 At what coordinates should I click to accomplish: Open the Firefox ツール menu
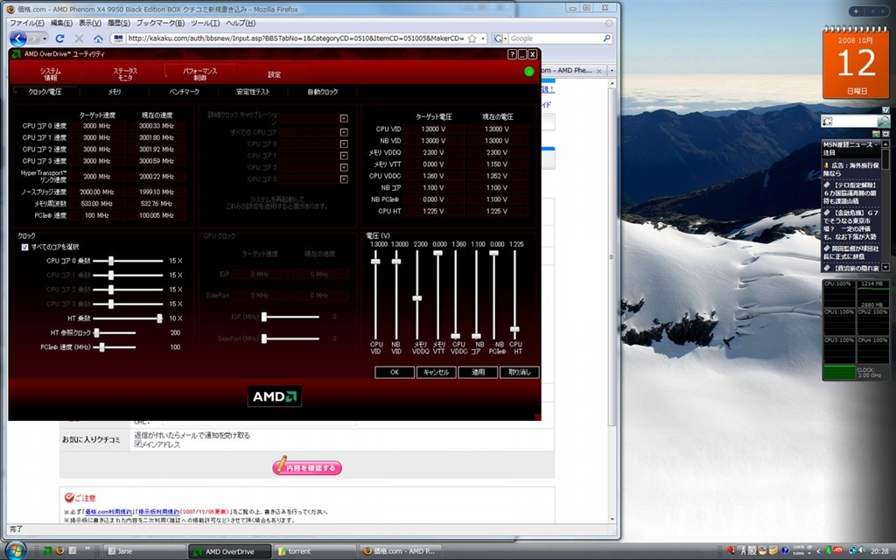205,23
